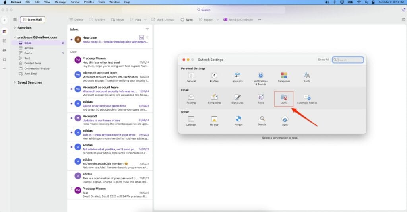Open Rules settings icon
Viewport: 407px width, 212px height.
coord(261,99)
